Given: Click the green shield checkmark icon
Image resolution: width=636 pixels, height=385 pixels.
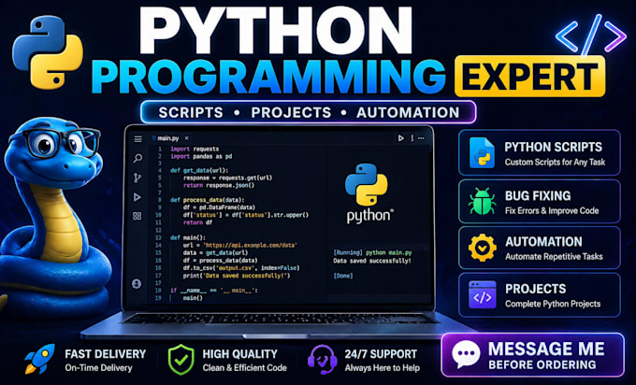Looking at the screenshot, I should 181,360.
